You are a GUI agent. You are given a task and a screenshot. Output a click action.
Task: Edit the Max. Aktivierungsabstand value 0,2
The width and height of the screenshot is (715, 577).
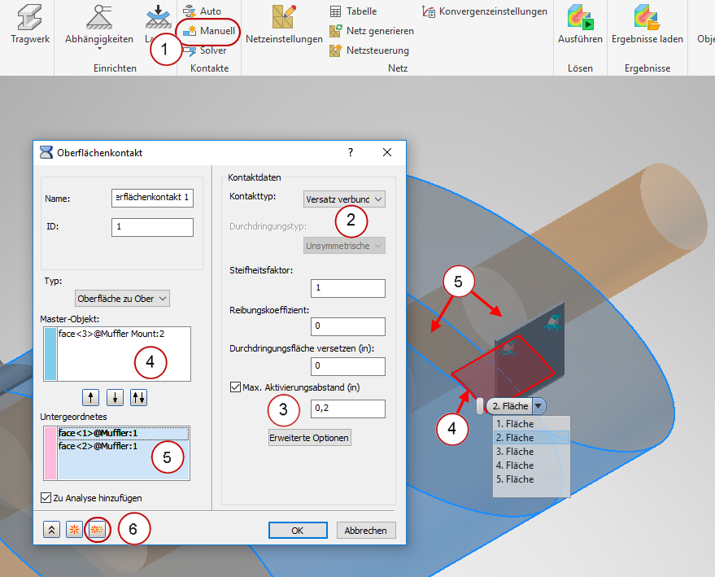coord(348,409)
